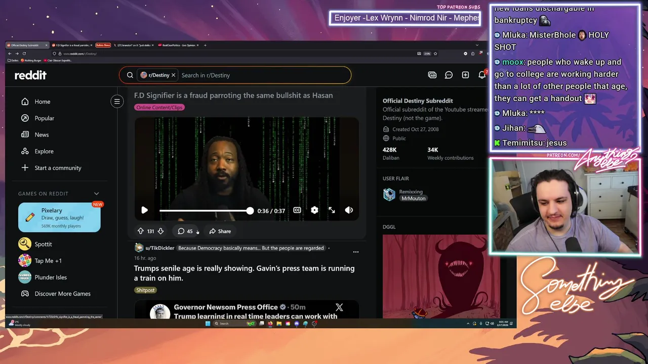Screen dimensions: 648x364
Task: Go back in the browser
Action: pos(10,54)
